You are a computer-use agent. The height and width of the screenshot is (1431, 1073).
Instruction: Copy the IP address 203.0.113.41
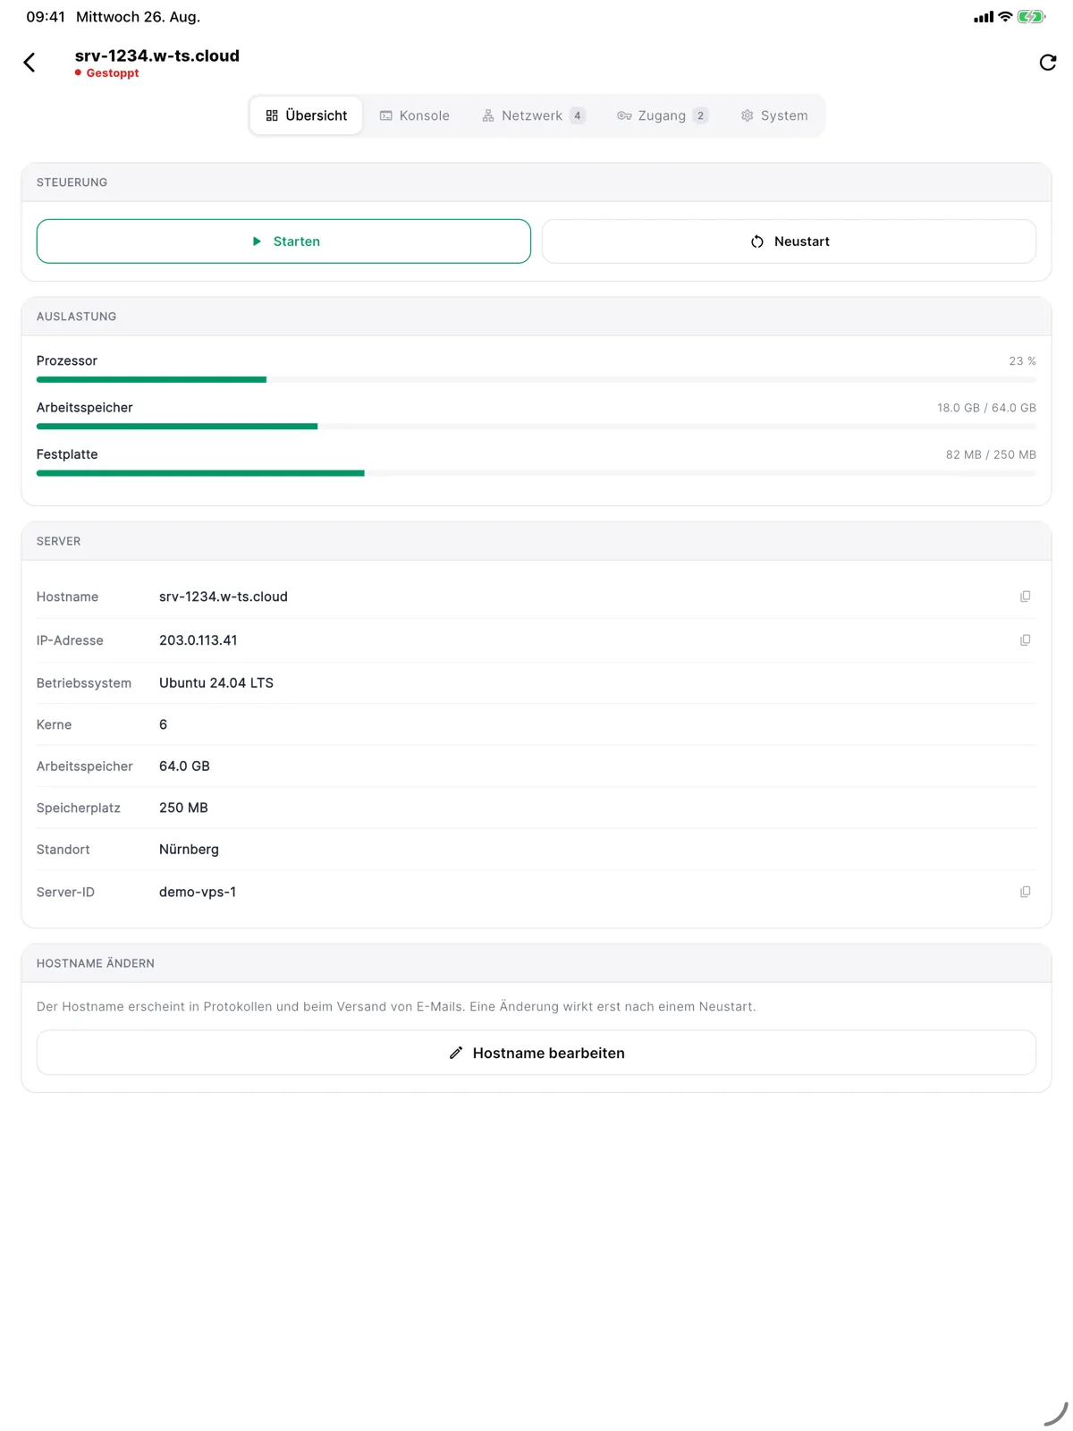pyautogui.click(x=1026, y=640)
